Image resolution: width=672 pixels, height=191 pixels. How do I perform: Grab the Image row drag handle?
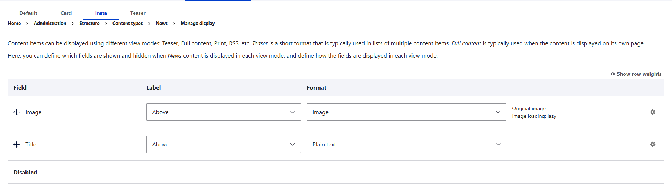[17, 112]
